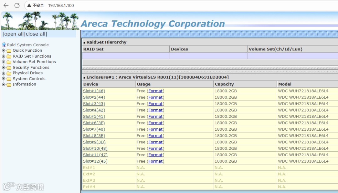Open the Slot#11(47) device link
The width and height of the screenshot is (338, 193).
tap(95, 155)
